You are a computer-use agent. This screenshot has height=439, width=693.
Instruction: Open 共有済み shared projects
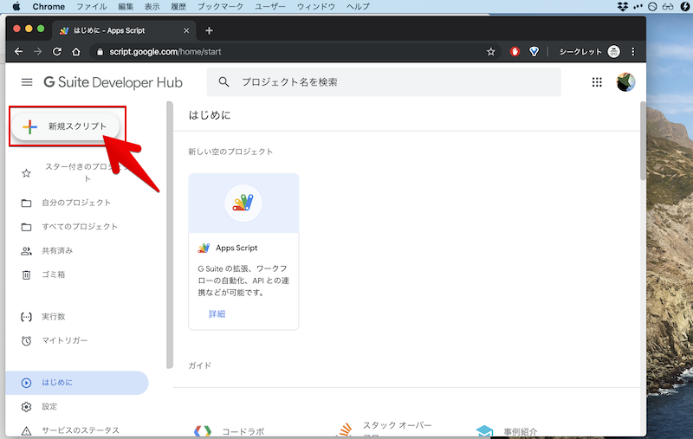click(x=58, y=251)
